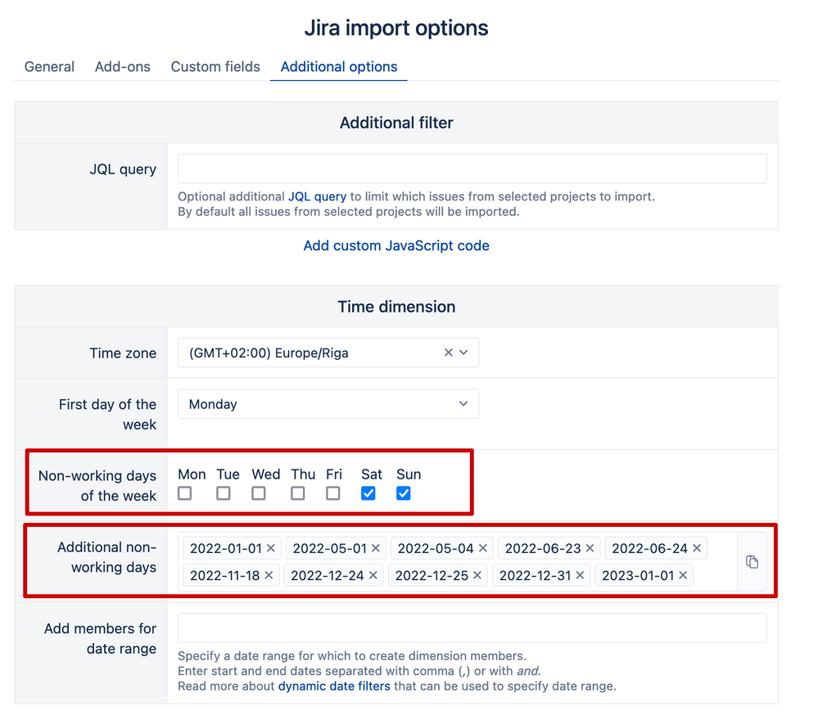Click the 2023-01-01 date text
The height and width of the screenshot is (715, 818).
coord(638,575)
